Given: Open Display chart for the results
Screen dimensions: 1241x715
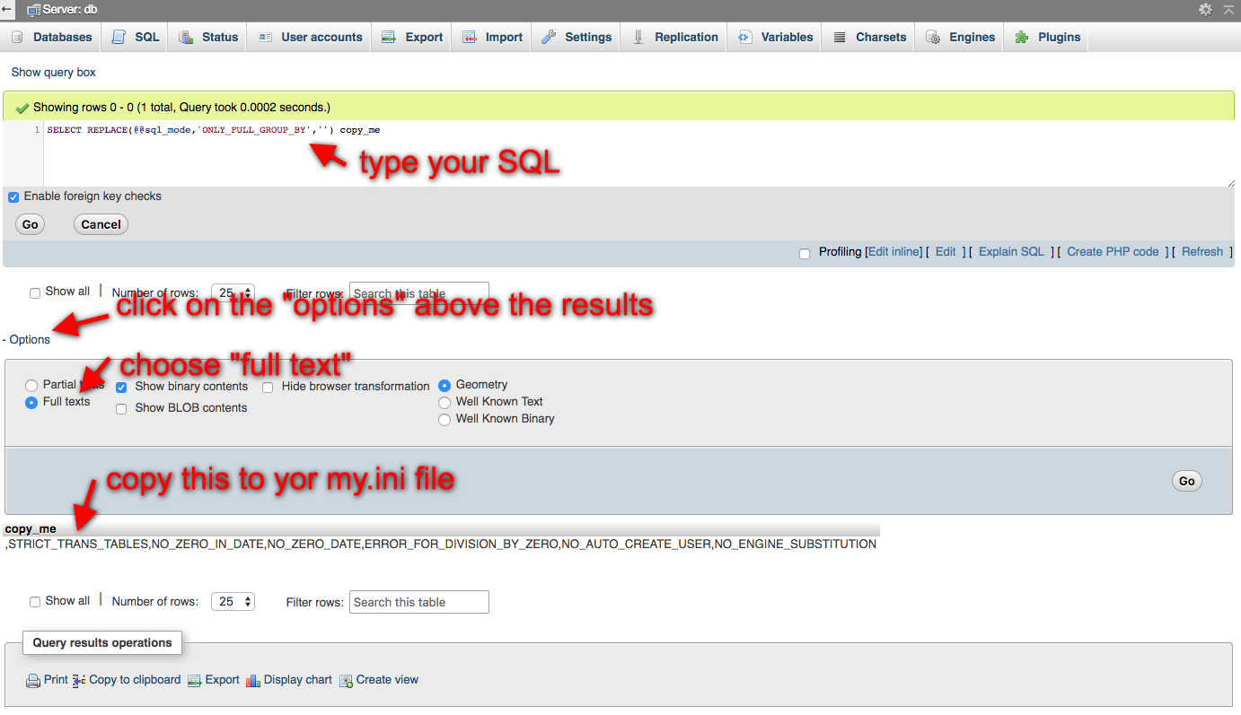Looking at the screenshot, I should [x=254, y=679].
